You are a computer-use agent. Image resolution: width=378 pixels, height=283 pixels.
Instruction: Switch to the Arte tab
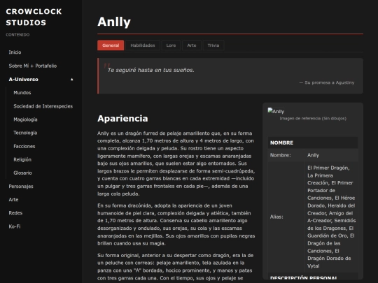coord(192,45)
